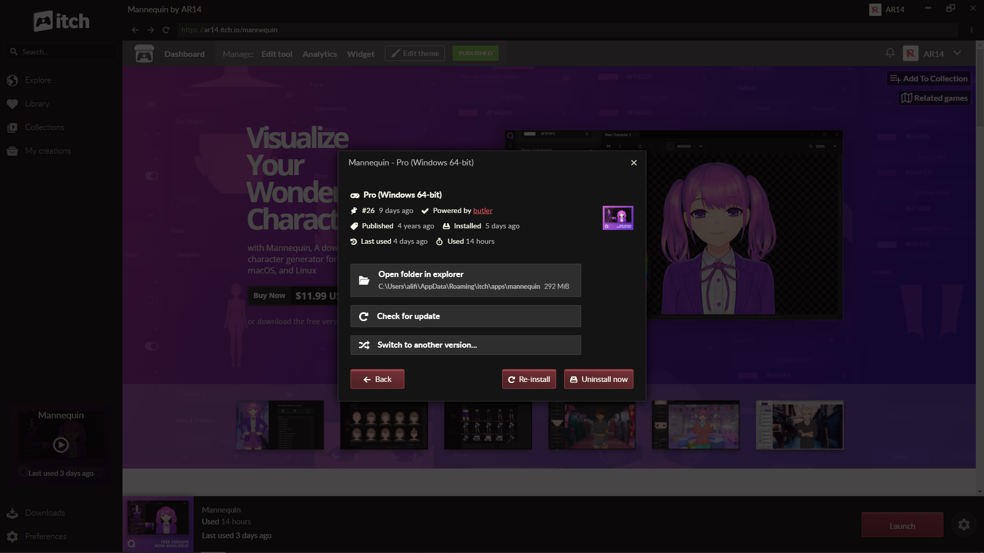Open fourth screenshot thumbnail with street scene

pyautogui.click(x=592, y=425)
